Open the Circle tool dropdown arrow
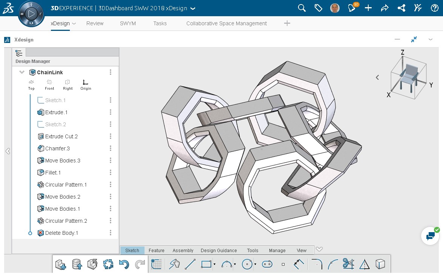Screen dimensions: 443x277 point(255,264)
